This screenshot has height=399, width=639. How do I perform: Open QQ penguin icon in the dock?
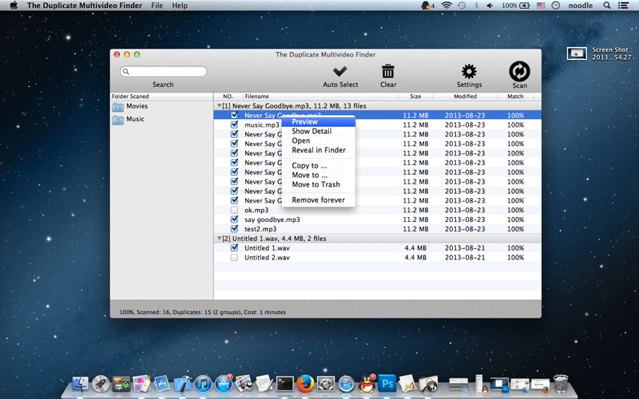(367, 384)
